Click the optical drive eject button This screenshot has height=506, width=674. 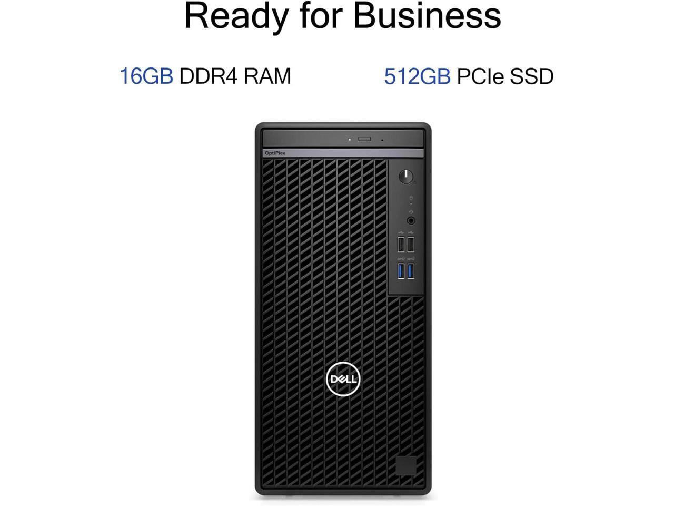coord(364,139)
